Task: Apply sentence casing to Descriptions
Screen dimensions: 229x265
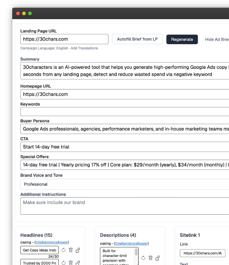Action: coord(130,244)
